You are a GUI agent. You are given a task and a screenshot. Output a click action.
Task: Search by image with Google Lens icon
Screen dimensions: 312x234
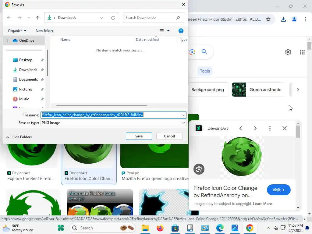click(x=192, y=52)
